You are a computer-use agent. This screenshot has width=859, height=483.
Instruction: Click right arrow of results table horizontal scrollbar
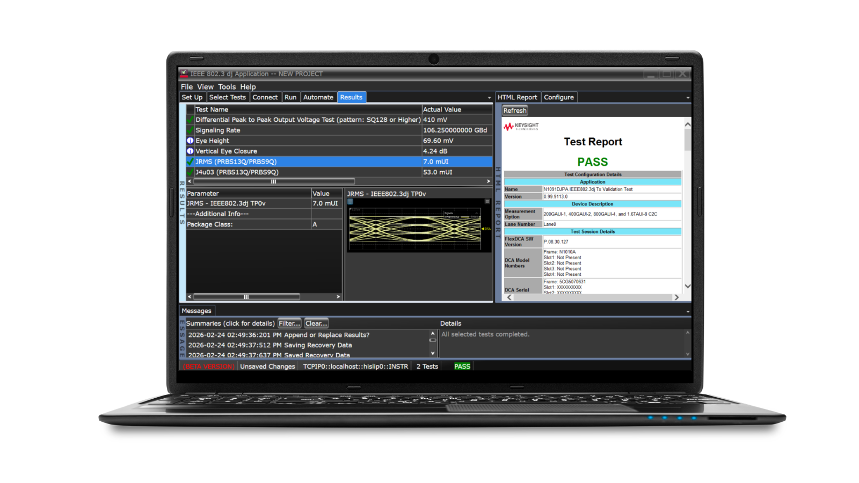coord(489,181)
